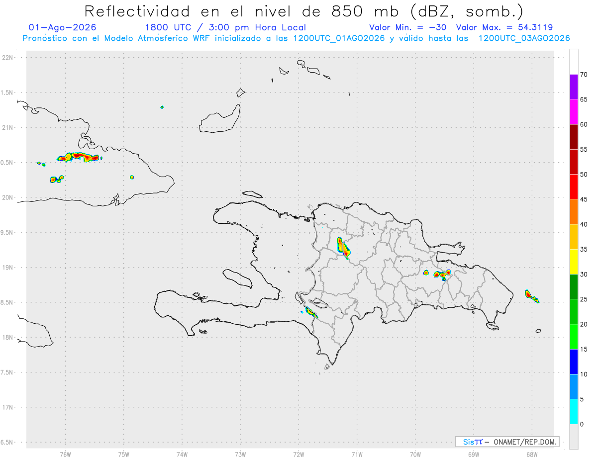Select the 'Valor Max. = 54.3119' text

click(504, 27)
